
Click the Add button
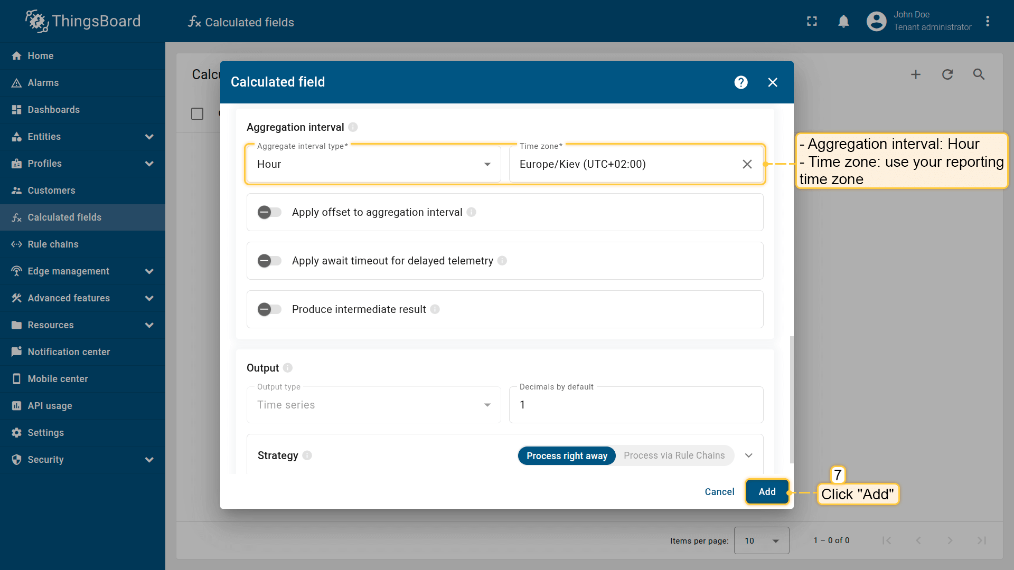point(767,492)
